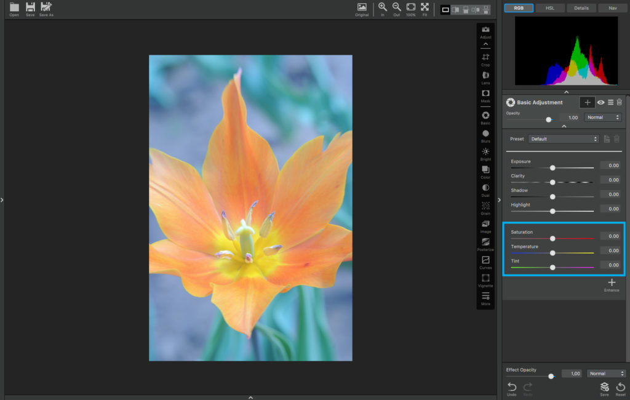The height and width of the screenshot is (400, 630).
Task: Zoom In with the magnifier icon
Action: click(383, 7)
